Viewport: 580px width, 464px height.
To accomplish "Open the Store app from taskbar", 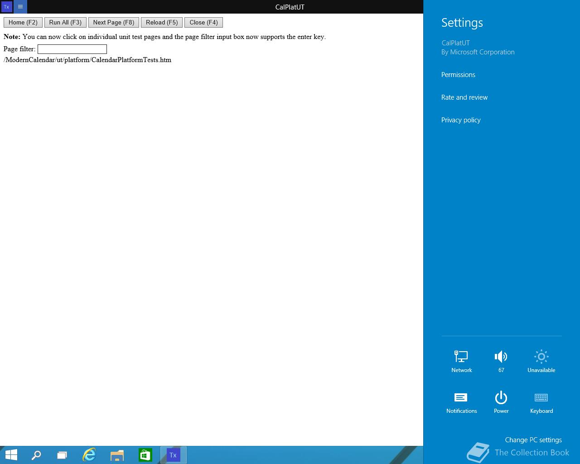I will (145, 455).
